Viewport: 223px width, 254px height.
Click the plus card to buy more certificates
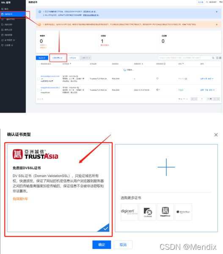click(x=166, y=167)
